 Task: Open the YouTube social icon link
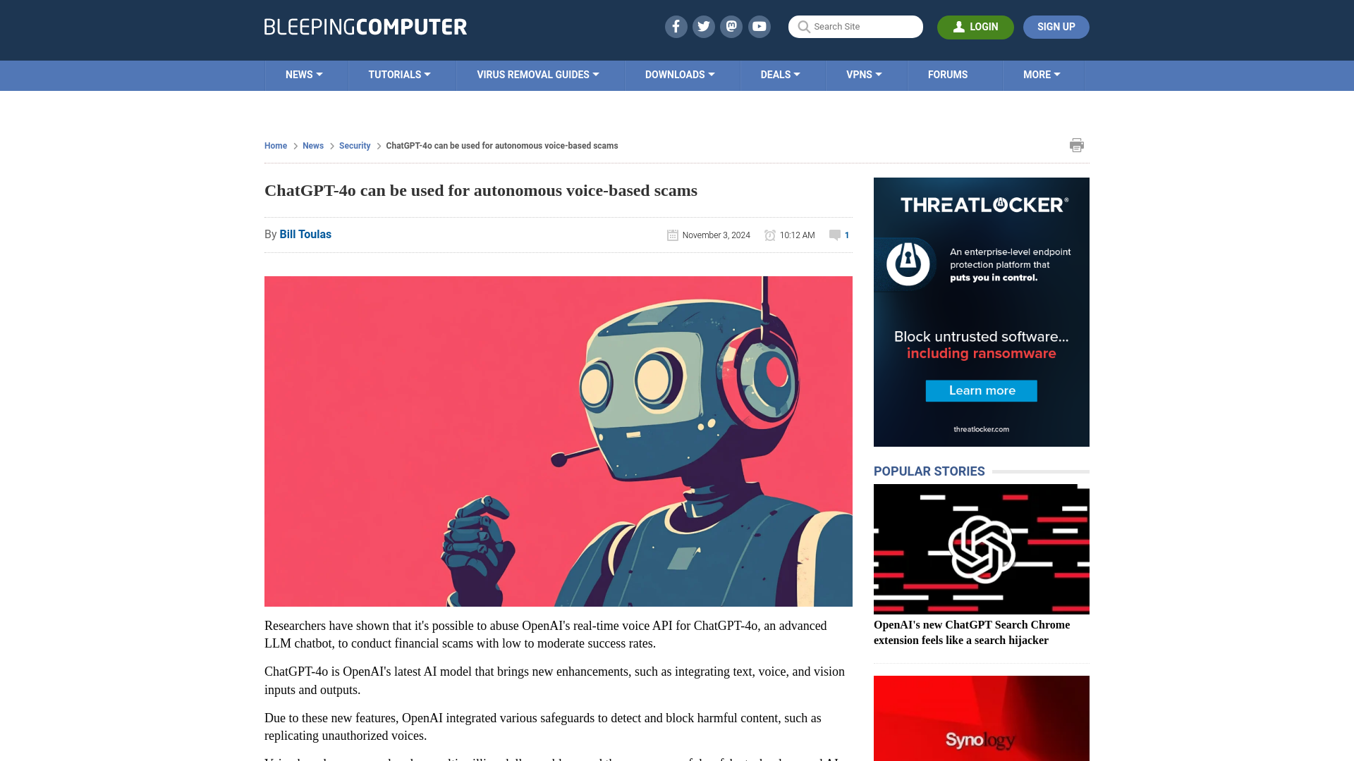[760, 27]
